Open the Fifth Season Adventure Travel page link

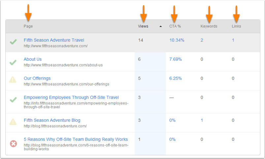54,40
